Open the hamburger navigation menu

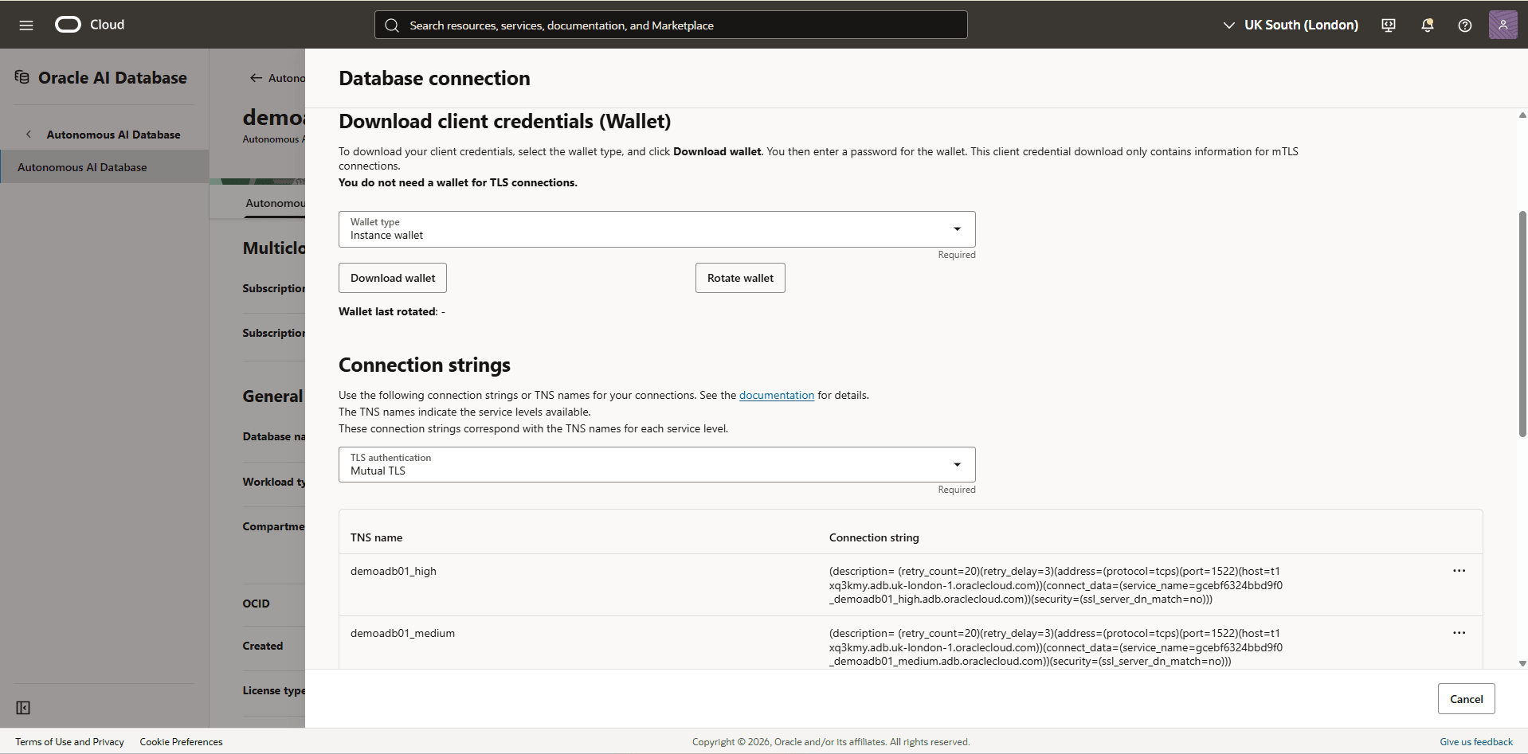[26, 25]
